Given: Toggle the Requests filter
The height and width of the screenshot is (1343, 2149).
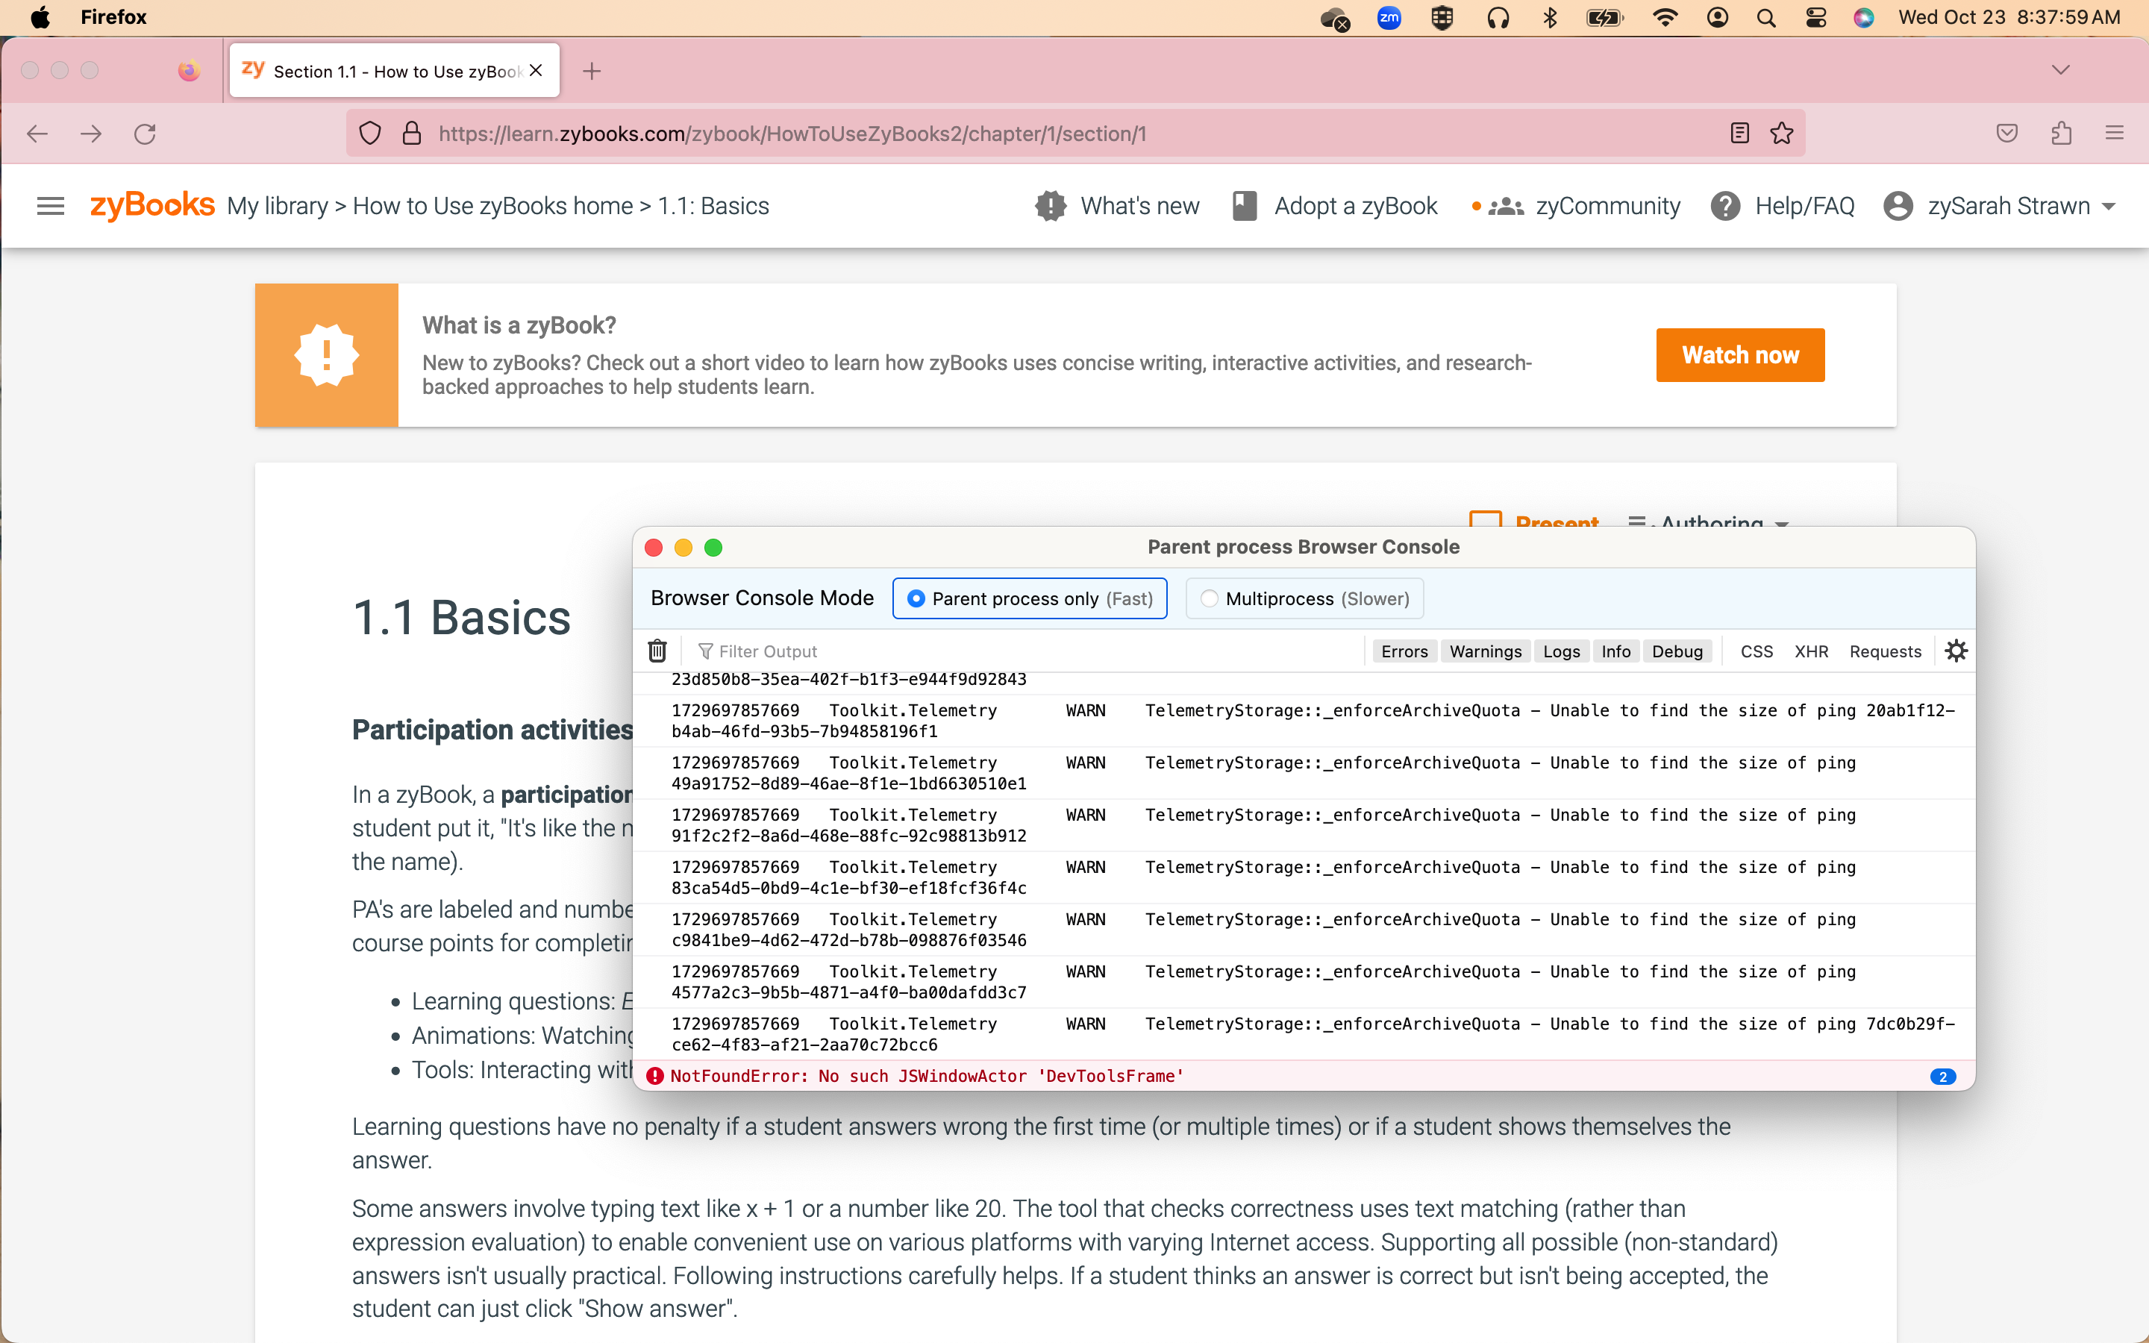Looking at the screenshot, I should (1886, 651).
